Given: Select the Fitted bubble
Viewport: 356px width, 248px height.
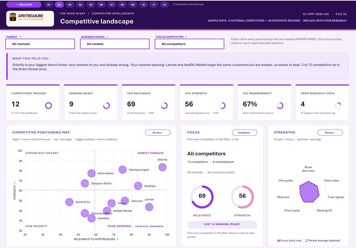Looking at the screenshot, I should pyautogui.click(x=111, y=203).
